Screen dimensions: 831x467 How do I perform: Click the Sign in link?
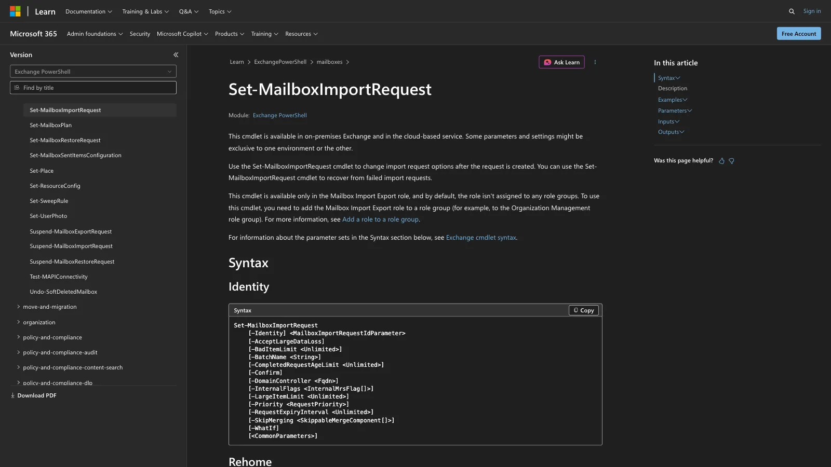tap(812, 11)
